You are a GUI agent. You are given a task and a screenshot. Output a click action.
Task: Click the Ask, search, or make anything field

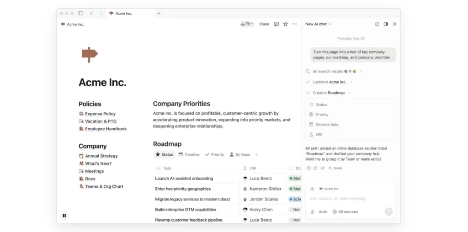tap(347, 199)
